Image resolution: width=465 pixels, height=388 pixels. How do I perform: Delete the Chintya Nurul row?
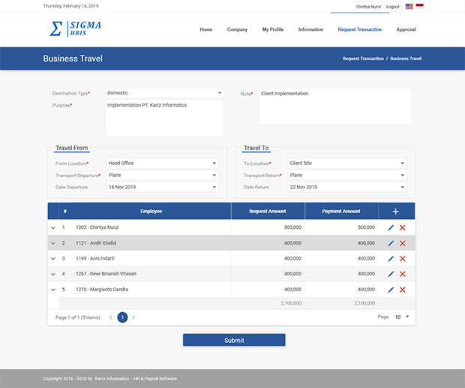click(403, 227)
